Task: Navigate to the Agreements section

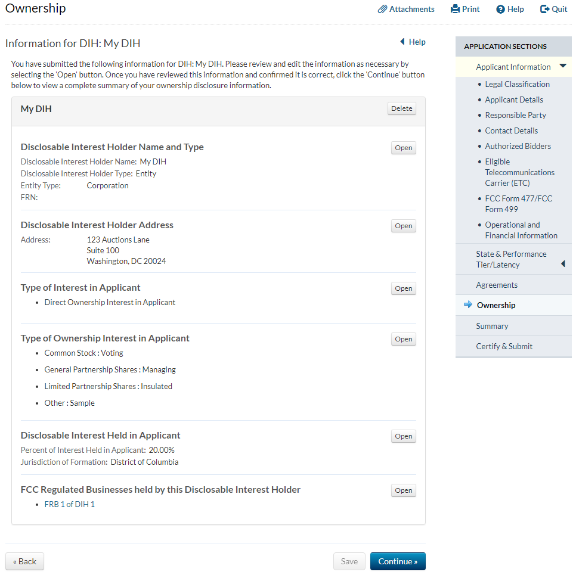Action: click(x=496, y=285)
